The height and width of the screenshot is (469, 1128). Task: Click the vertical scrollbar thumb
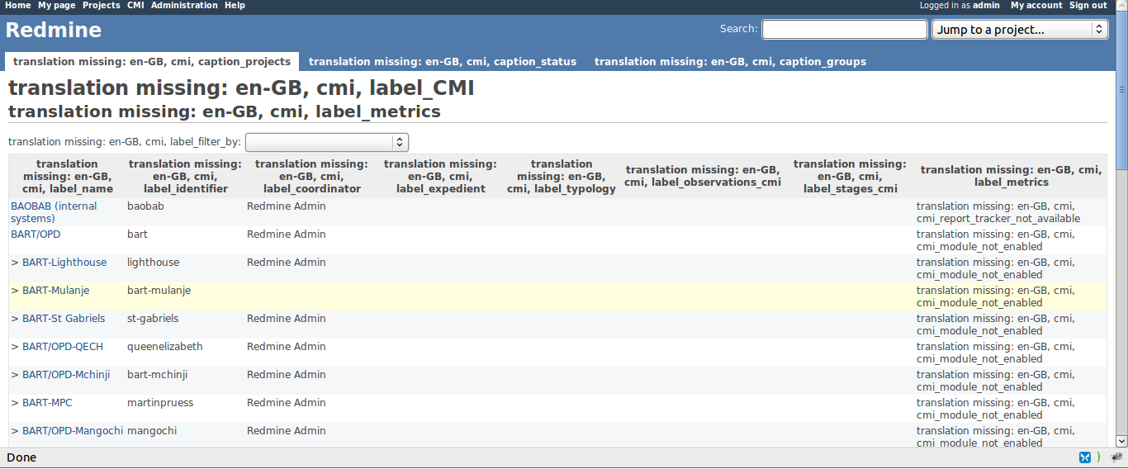coord(1121,90)
